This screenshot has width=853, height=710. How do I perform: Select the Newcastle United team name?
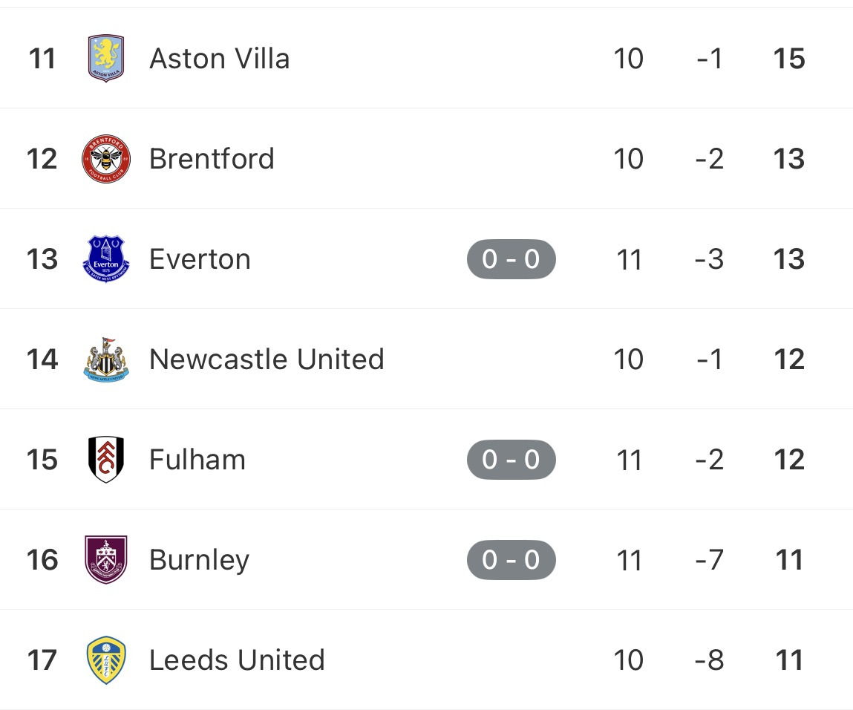(x=267, y=359)
